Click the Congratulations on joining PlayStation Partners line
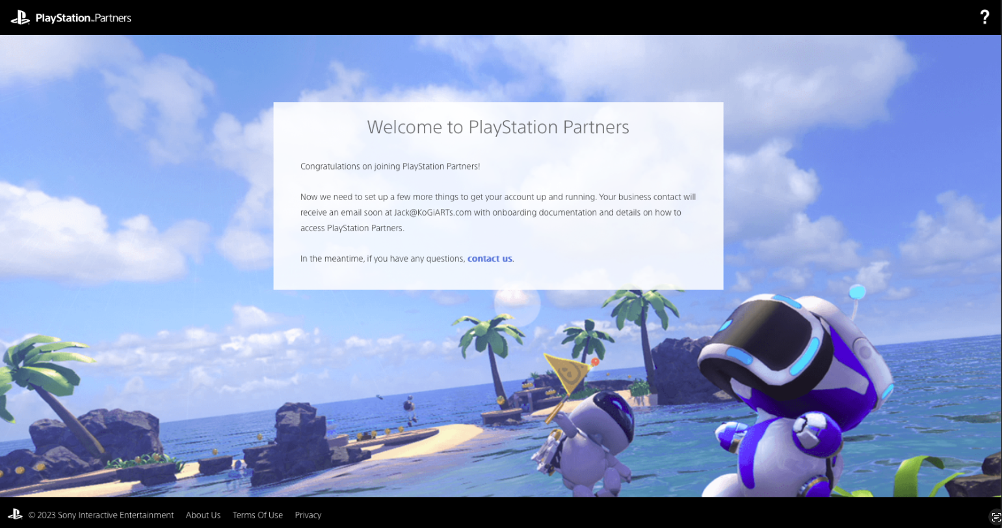 390,166
